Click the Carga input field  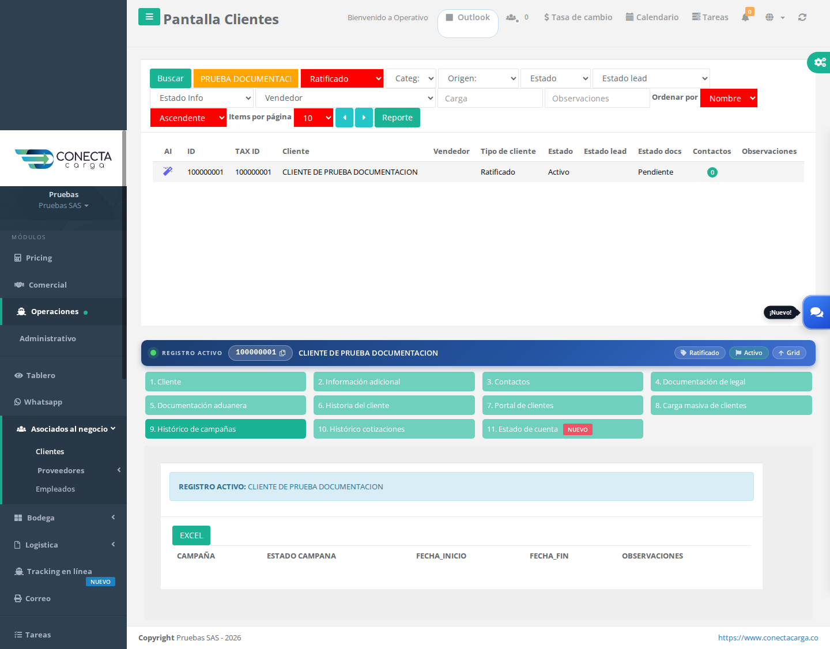click(x=490, y=99)
